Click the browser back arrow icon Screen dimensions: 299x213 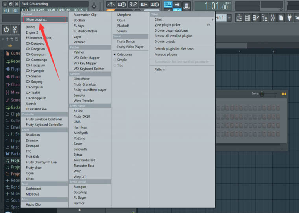click(x=12, y=39)
